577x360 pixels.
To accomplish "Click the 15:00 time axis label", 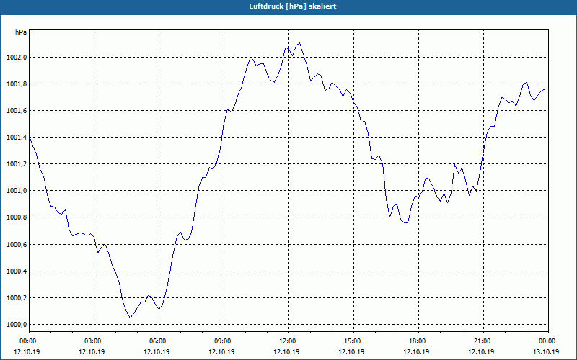I will coord(353,341).
